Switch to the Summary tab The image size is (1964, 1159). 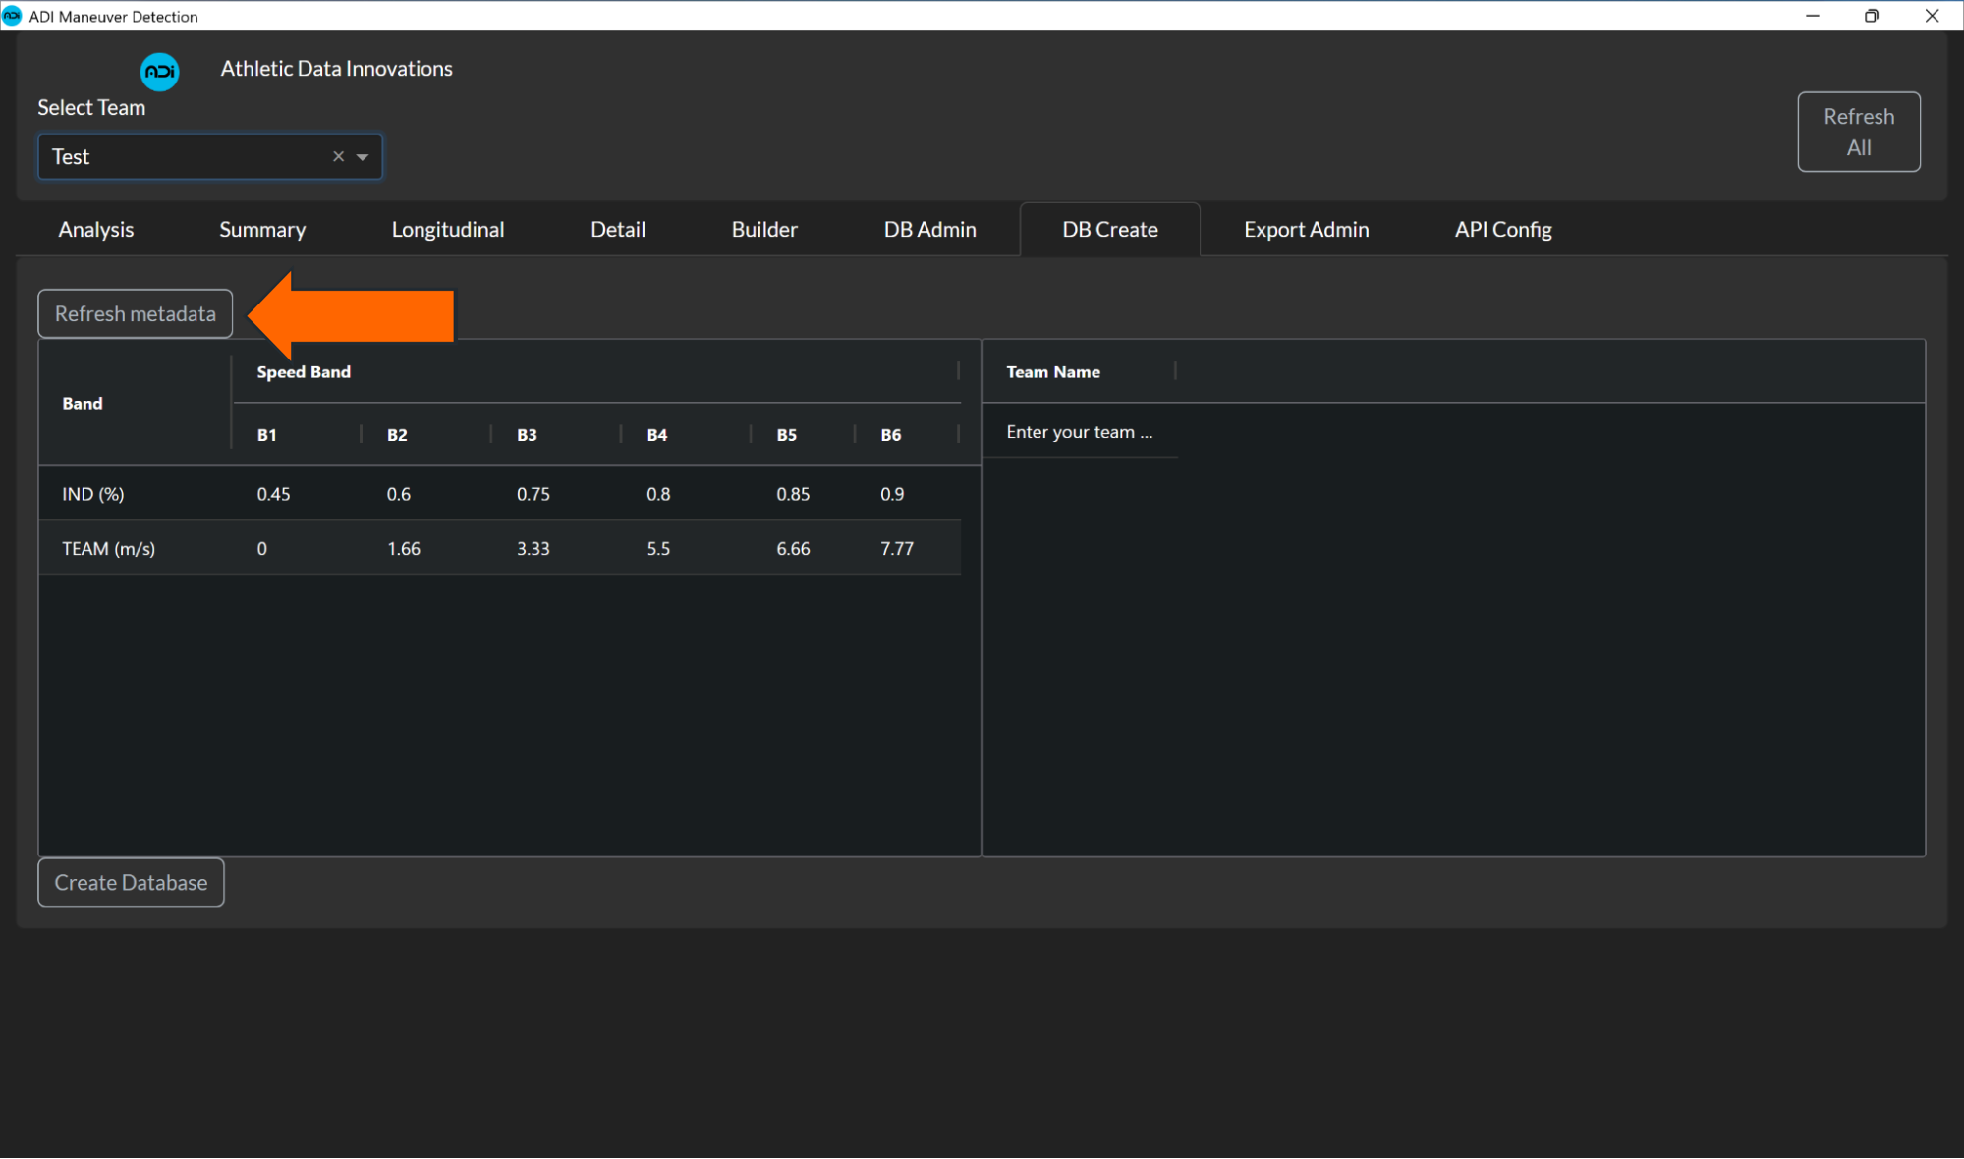(262, 229)
